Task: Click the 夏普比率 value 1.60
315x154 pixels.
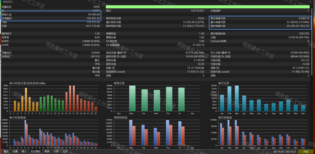Action: tap(202, 37)
